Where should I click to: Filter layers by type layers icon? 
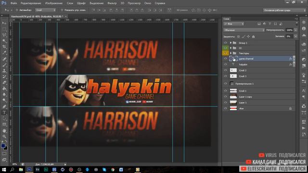(x=270, y=24)
